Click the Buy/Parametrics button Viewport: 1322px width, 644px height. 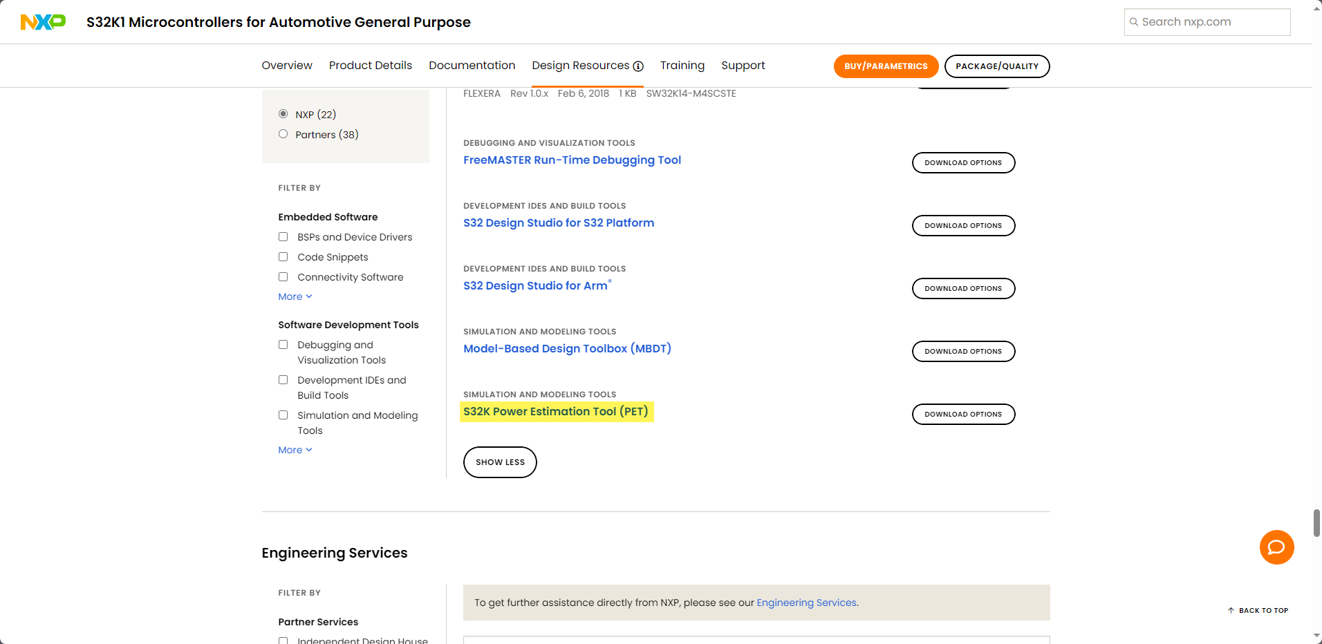[886, 66]
